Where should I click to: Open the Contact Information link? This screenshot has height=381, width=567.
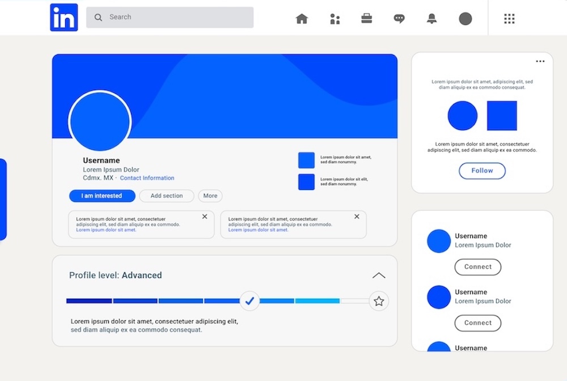point(147,178)
